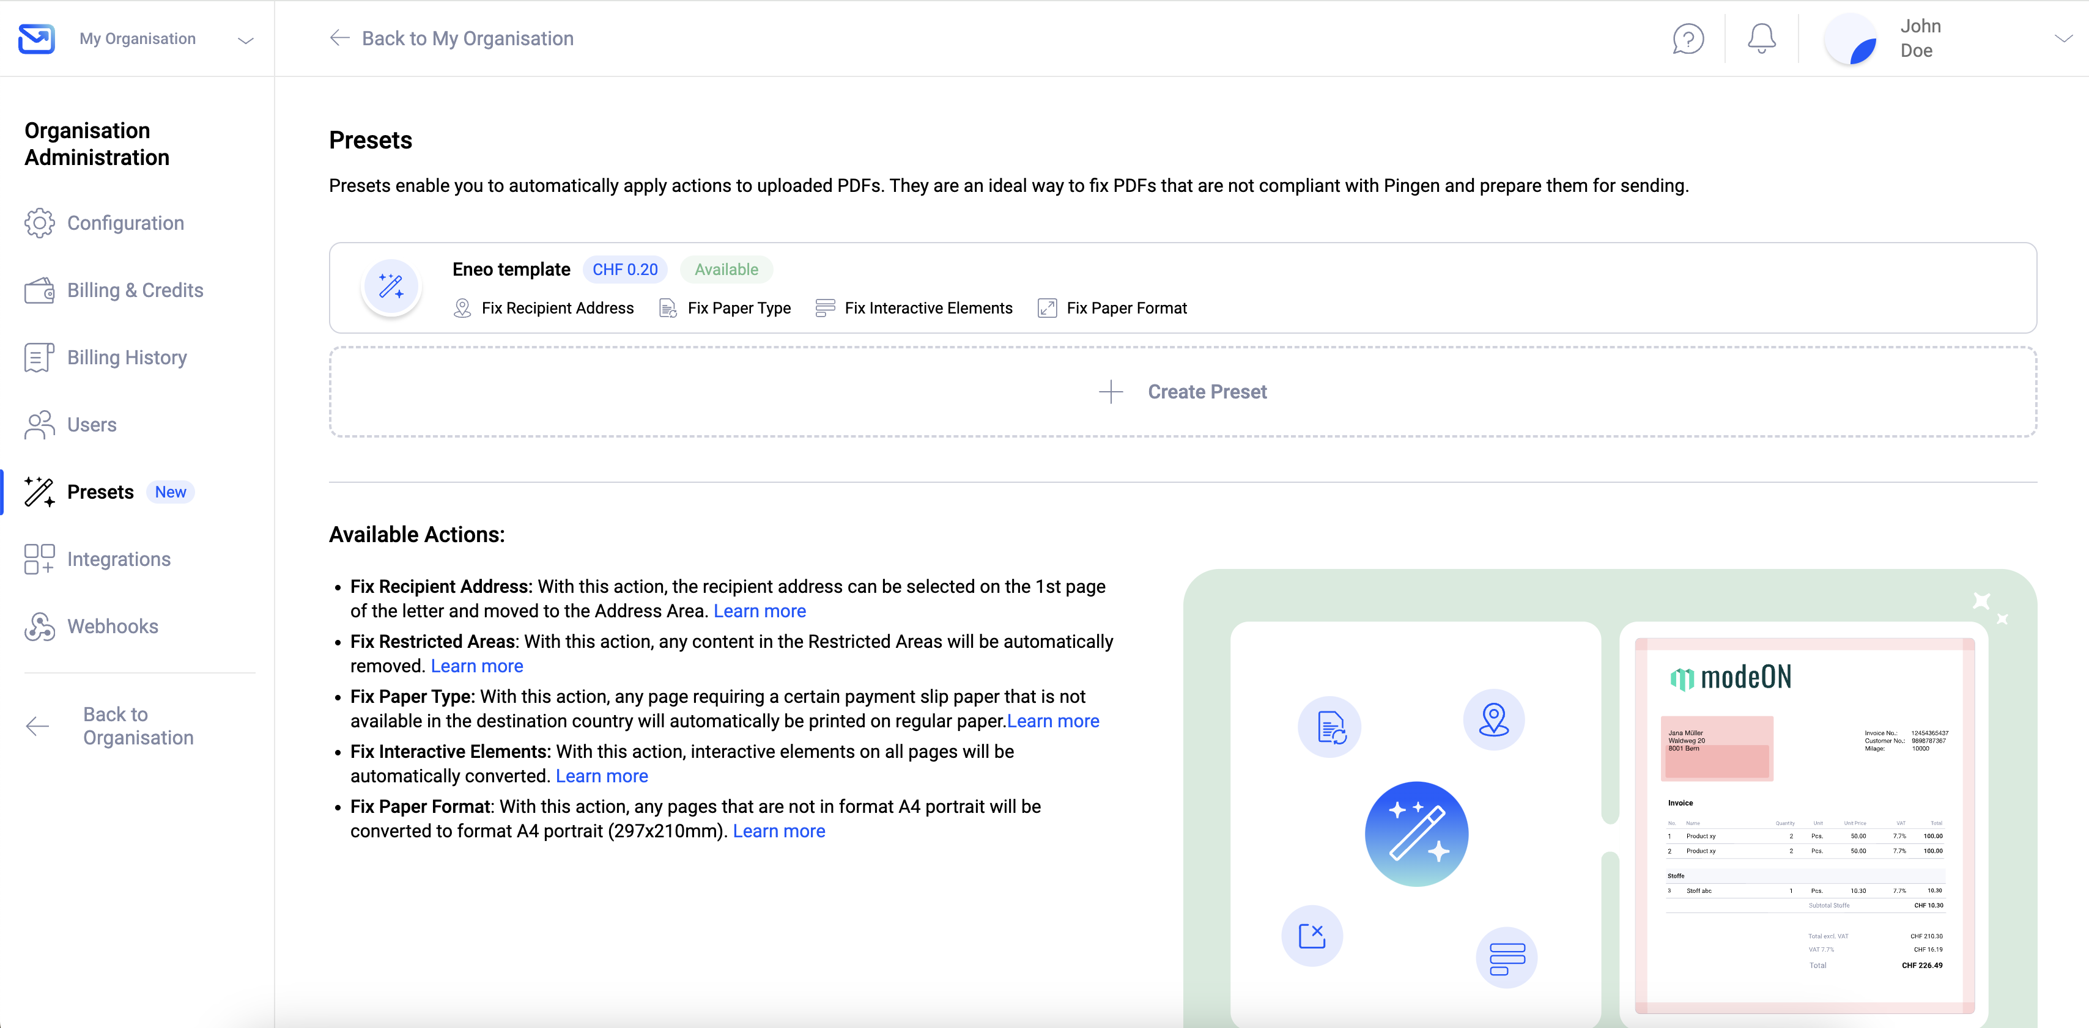2089x1028 pixels.
Task: Click the Configuration gear icon
Action: (x=39, y=223)
